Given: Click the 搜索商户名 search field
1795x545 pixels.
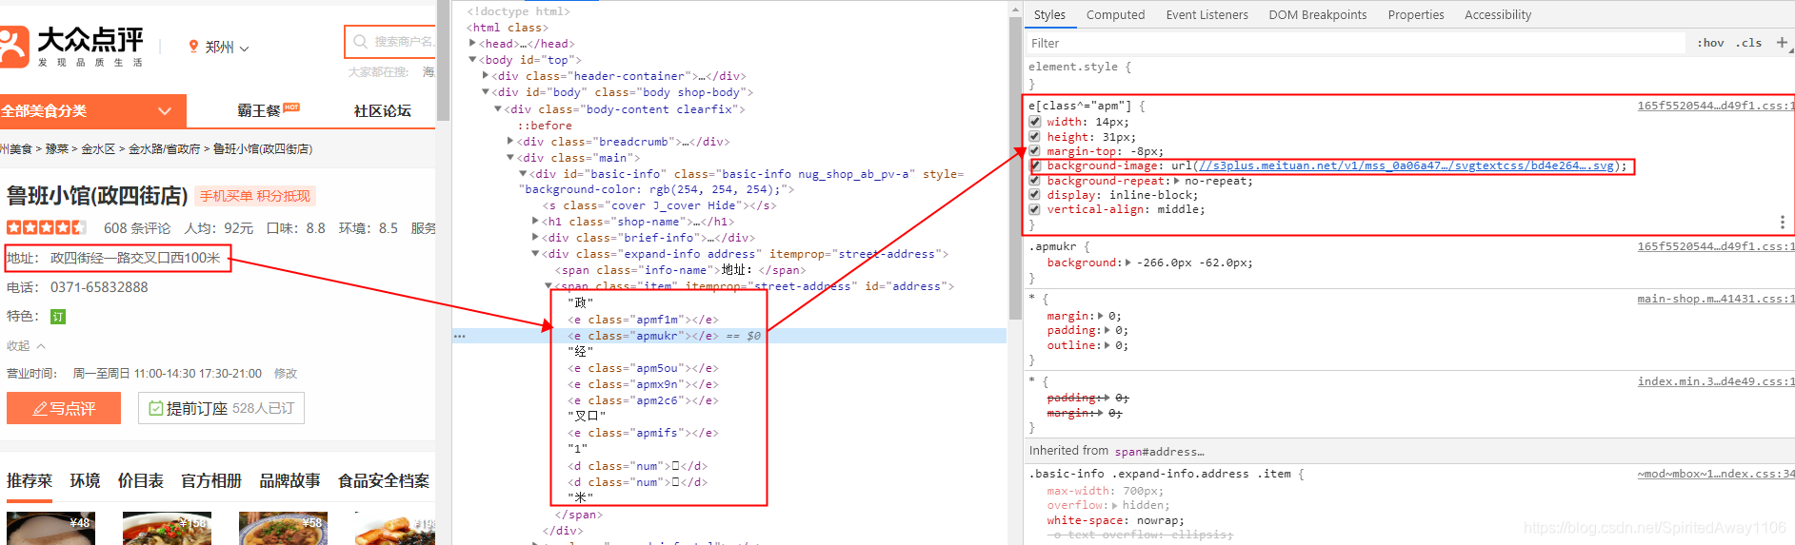Looking at the screenshot, I should pyautogui.click(x=390, y=42).
